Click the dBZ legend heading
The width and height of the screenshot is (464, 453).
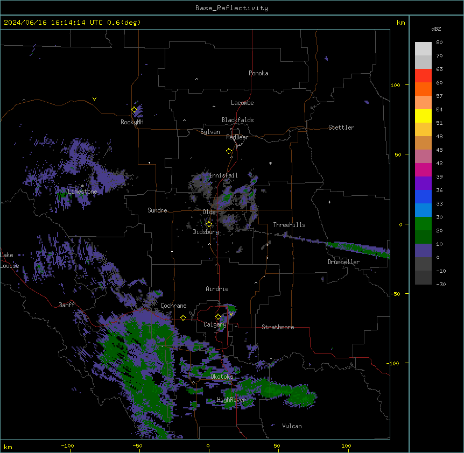click(x=436, y=29)
